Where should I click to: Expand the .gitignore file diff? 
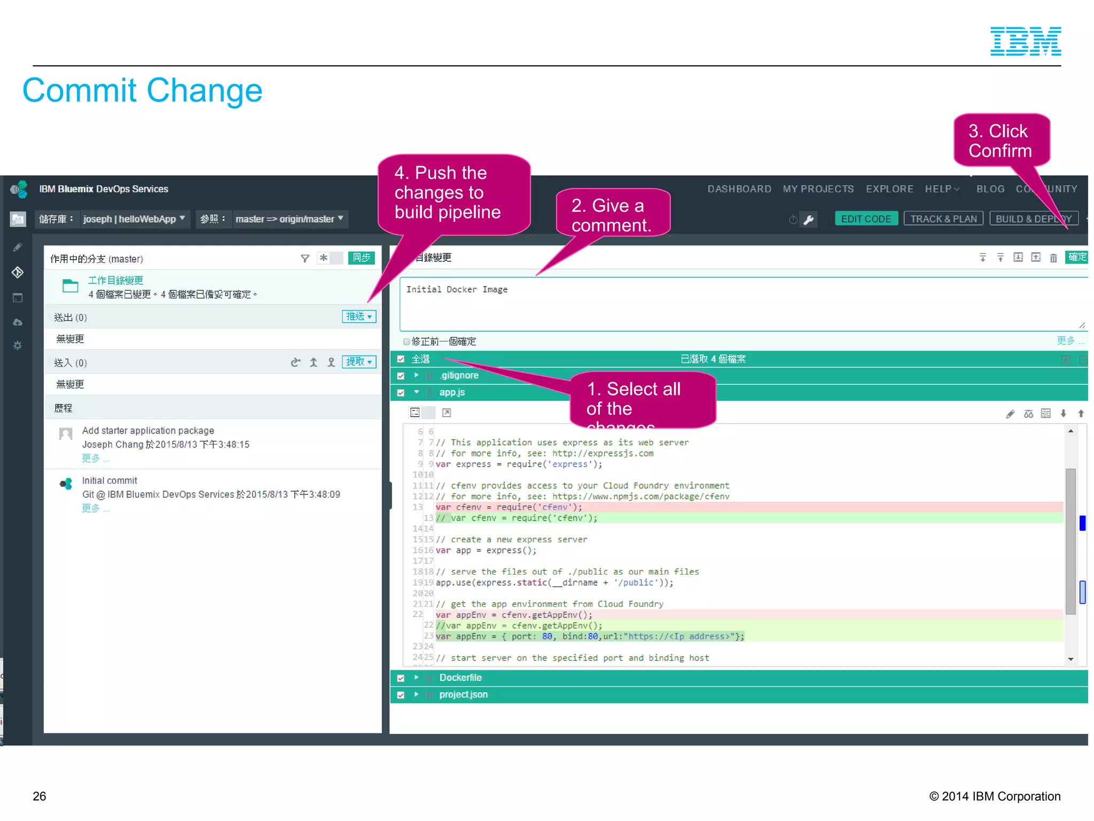416,375
